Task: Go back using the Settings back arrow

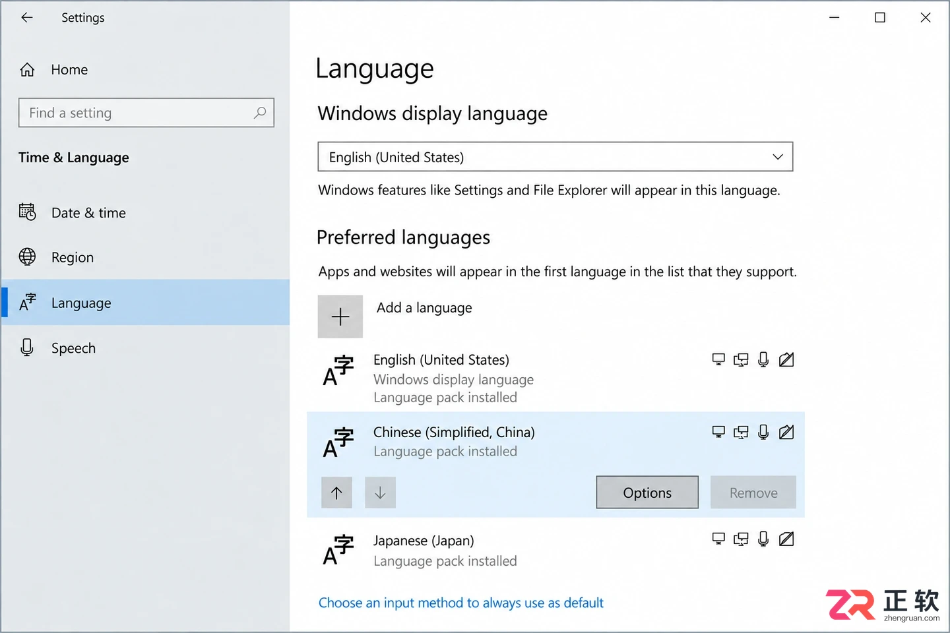Action: [27, 18]
